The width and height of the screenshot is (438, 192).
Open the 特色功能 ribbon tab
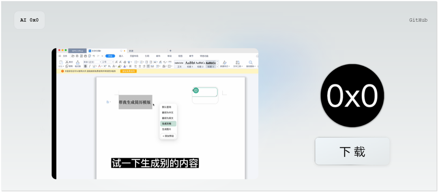click(204, 56)
